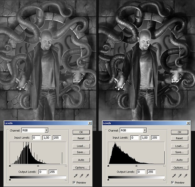This screenshot has width=195, height=187.
Task: Click the histogram in the left Levels dialog
Action: click(x=38, y=153)
